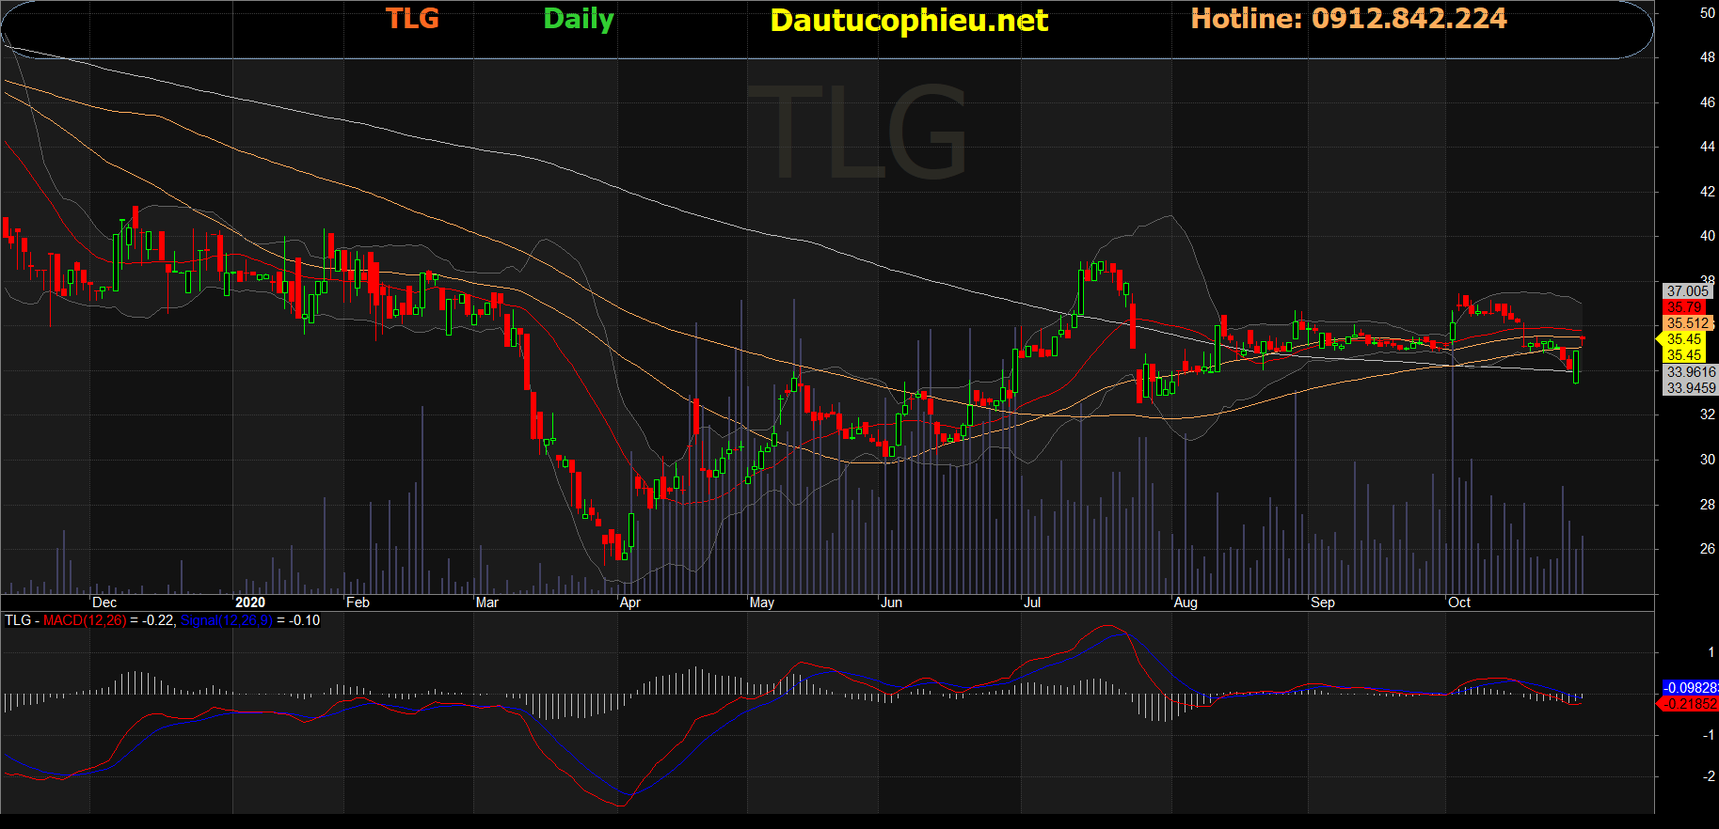Click the 33.9616 value tag on price axis
Viewport: 1719px width, 829px height.
tap(1691, 372)
